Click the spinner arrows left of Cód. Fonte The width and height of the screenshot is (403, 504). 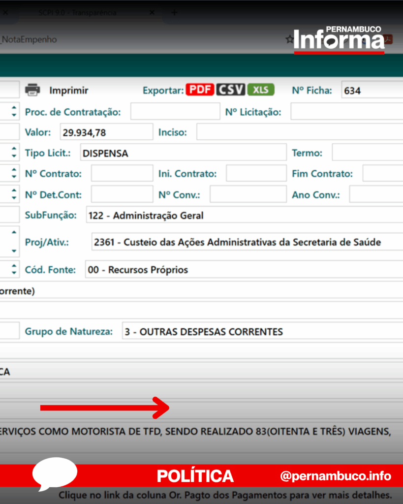coord(14,270)
